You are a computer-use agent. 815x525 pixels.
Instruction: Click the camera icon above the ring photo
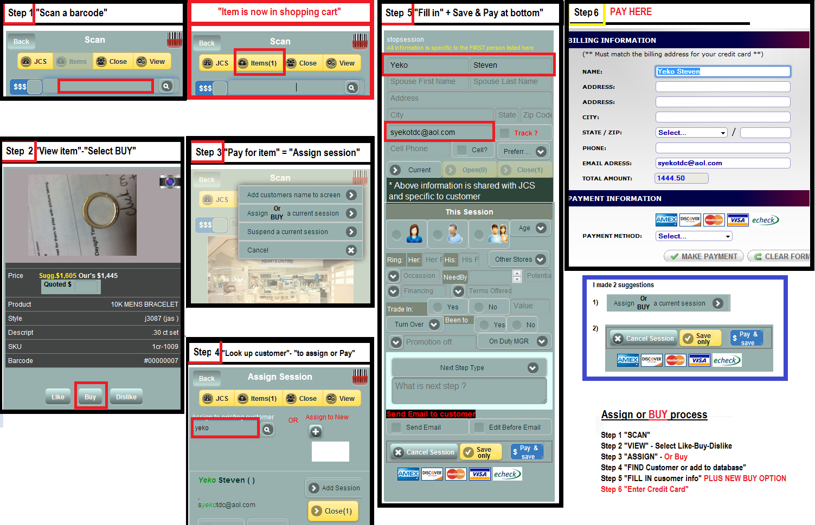(170, 182)
